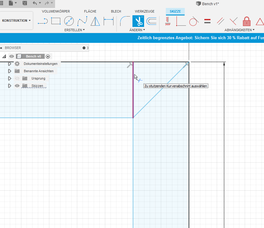Apply the Horizontal/Vertical constraint
The height and width of the screenshot is (228, 264).
click(x=168, y=21)
